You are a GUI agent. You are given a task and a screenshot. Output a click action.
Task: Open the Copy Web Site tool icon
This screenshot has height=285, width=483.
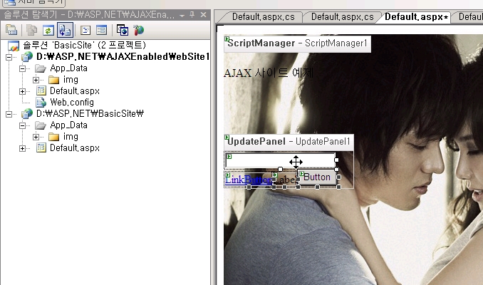pyautogui.click(x=123, y=30)
